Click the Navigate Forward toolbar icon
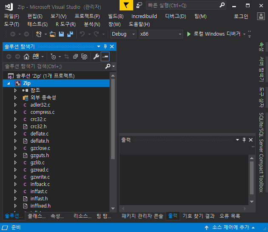Screen dimensions: 268x232 coord(26,34)
